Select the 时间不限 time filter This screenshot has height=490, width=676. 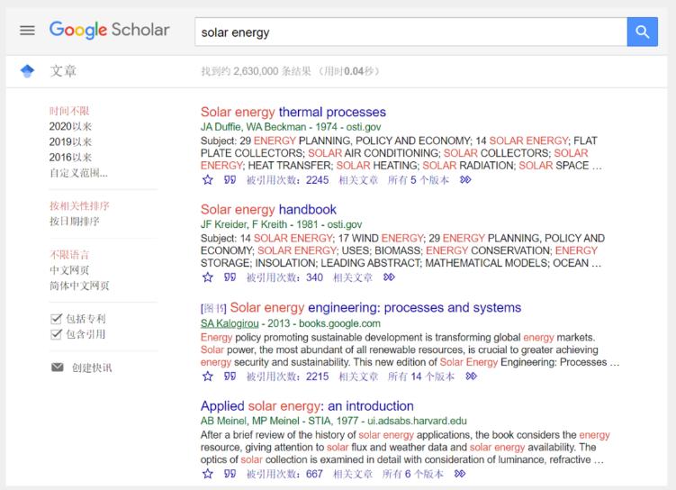(69, 111)
